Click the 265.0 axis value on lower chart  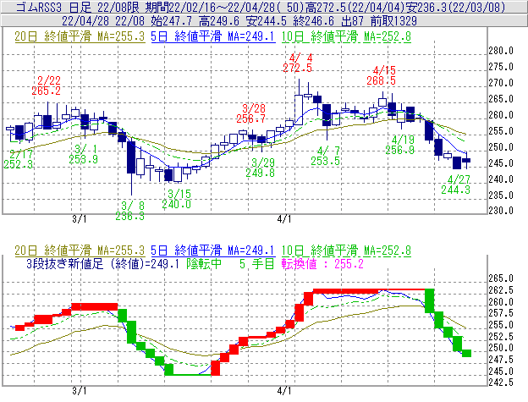pyautogui.click(x=501, y=278)
